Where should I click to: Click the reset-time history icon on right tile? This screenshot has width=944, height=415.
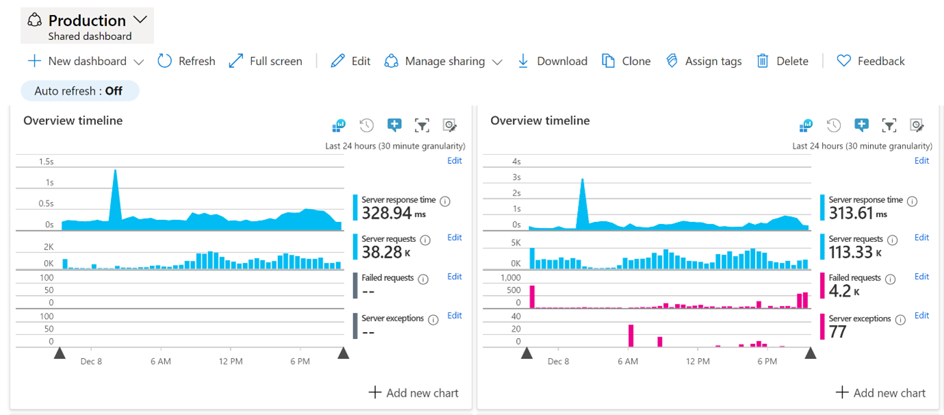(x=833, y=125)
